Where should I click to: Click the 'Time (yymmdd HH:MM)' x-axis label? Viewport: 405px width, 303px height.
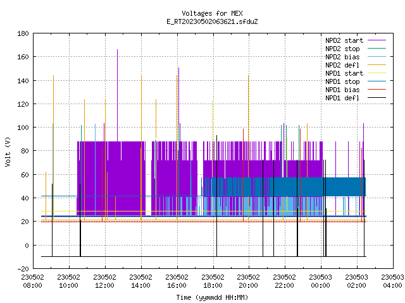click(212, 297)
